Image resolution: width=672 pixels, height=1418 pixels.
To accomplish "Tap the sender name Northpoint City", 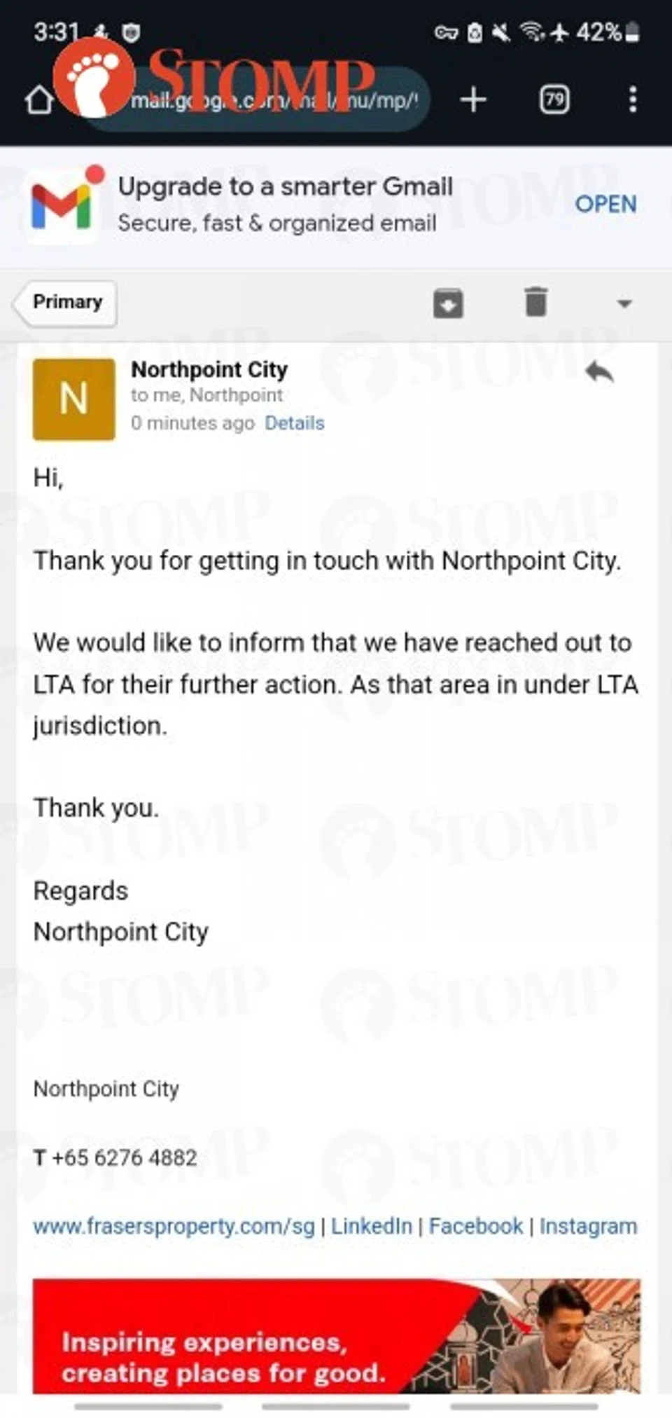I will click(209, 369).
